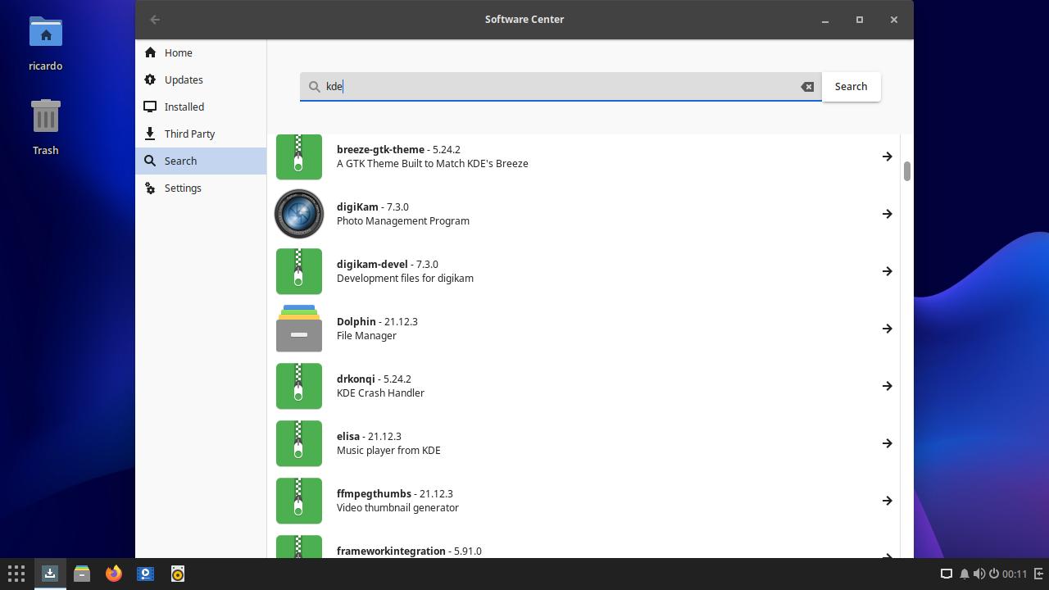Launch Firefox from the taskbar
The height and width of the screenshot is (590, 1049).
tap(114, 574)
